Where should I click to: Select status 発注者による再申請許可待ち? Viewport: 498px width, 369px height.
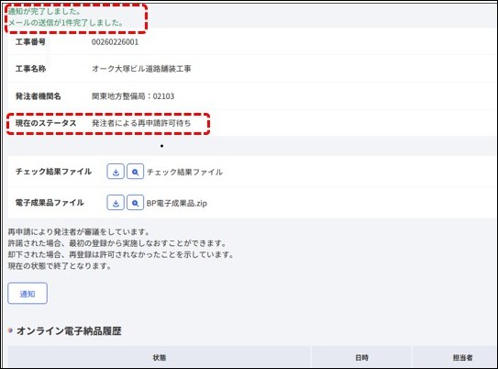(x=141, y=123)
